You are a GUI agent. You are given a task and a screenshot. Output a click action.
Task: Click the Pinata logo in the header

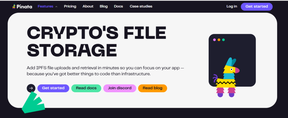(x=22, y=6)
